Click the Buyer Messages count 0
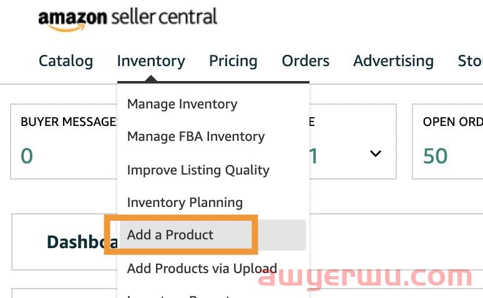This screenshot has height=298, width=483. (x=27, y=156)
